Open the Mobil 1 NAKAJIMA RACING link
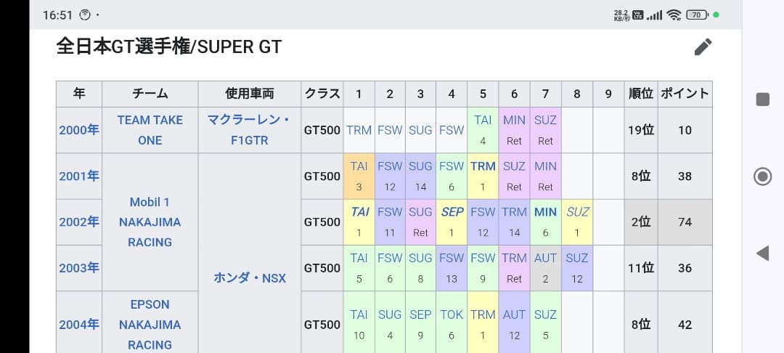This screenshot has height=353, width=784. (x=150, y=222)
